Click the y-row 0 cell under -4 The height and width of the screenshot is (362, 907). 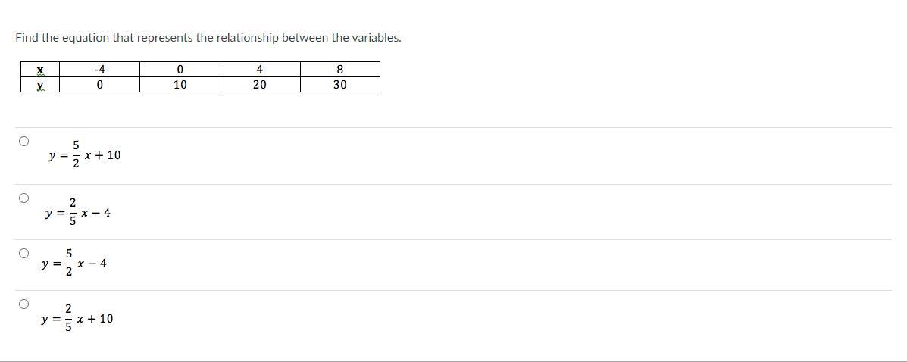pos(99,84)
